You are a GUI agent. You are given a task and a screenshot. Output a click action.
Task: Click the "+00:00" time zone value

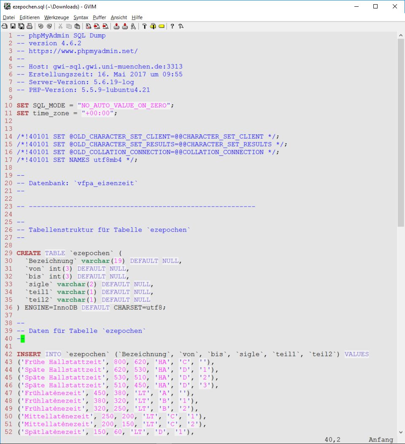click(97, 113)
